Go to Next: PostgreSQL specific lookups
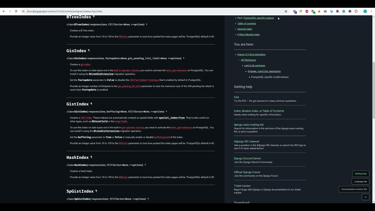375x211 pixels. [x=259, y=18]
